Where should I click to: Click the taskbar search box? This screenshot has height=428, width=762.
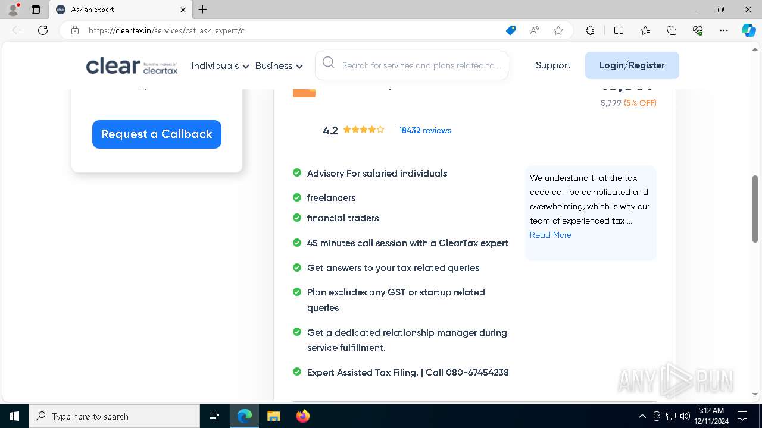coord(114,416)
